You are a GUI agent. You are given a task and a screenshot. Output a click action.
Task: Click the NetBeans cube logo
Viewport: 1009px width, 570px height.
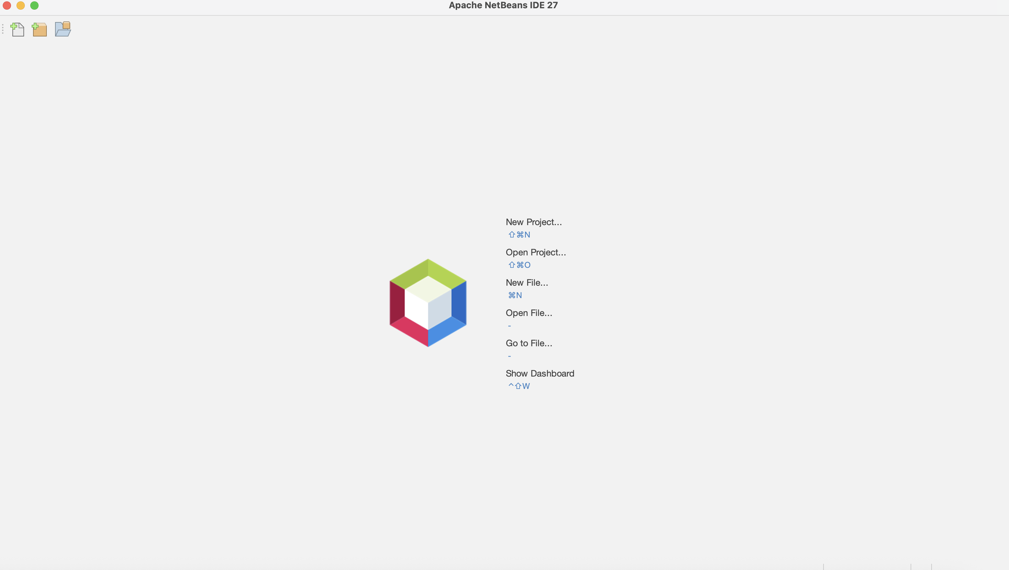[x=428, y=303]
